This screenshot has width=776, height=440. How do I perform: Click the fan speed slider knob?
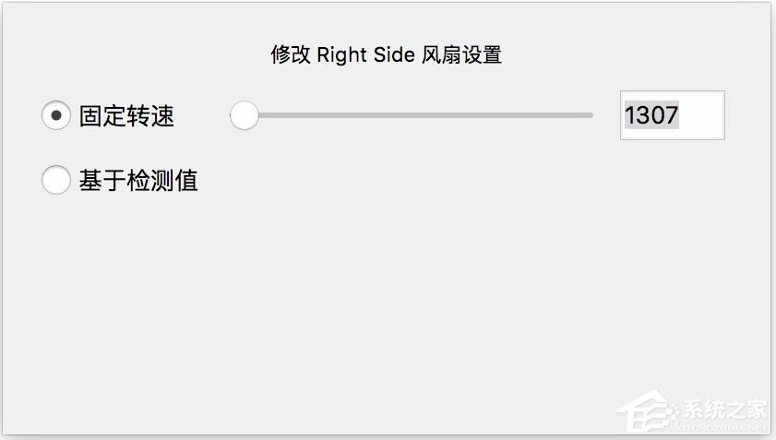point(244,115)
